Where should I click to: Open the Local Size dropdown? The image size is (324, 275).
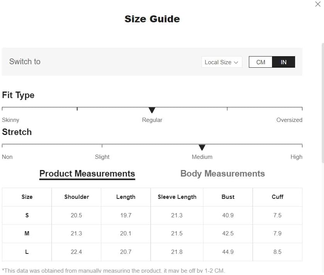tap(222, 62)
